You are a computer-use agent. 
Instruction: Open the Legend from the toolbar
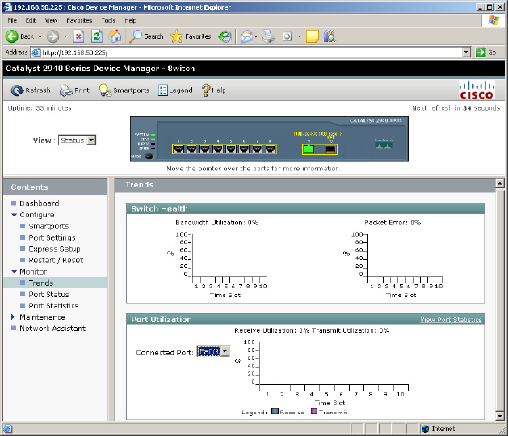click(x=175, y=90)
